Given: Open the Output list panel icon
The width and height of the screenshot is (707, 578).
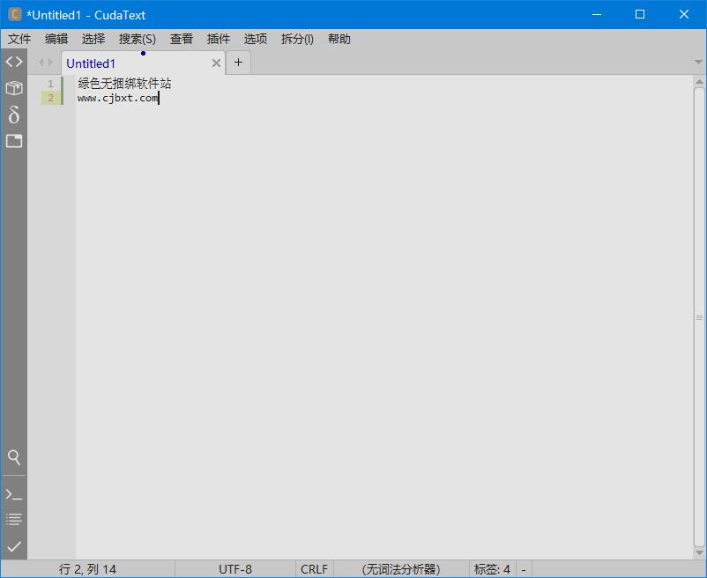Looking at the screenshot, I should [x=14, y=519].
